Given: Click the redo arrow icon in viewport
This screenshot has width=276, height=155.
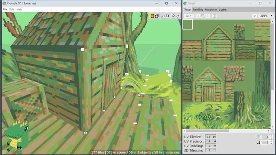Looking at the screenshot, I should 178,16.
